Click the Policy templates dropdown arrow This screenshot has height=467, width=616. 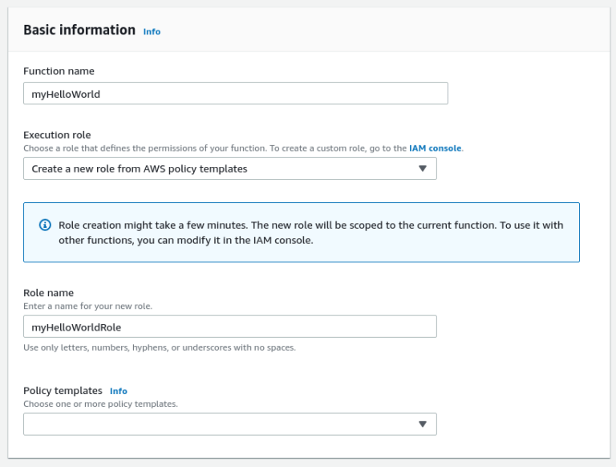pos(423,424)
